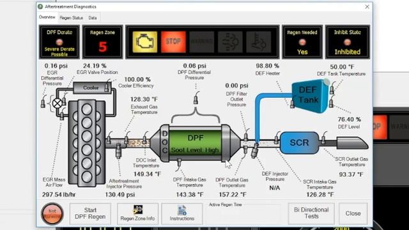409x230 pixels.
Task: Click the DOC section of the filter
Action: click(x=164, y=142)
